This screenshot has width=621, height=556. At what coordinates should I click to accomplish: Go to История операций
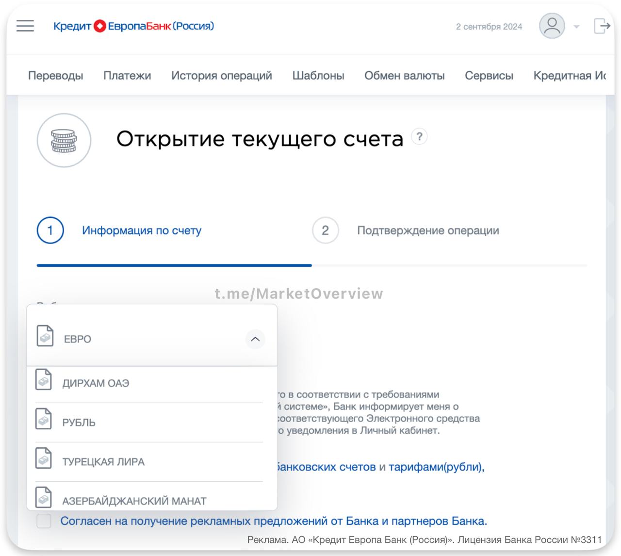222,76
